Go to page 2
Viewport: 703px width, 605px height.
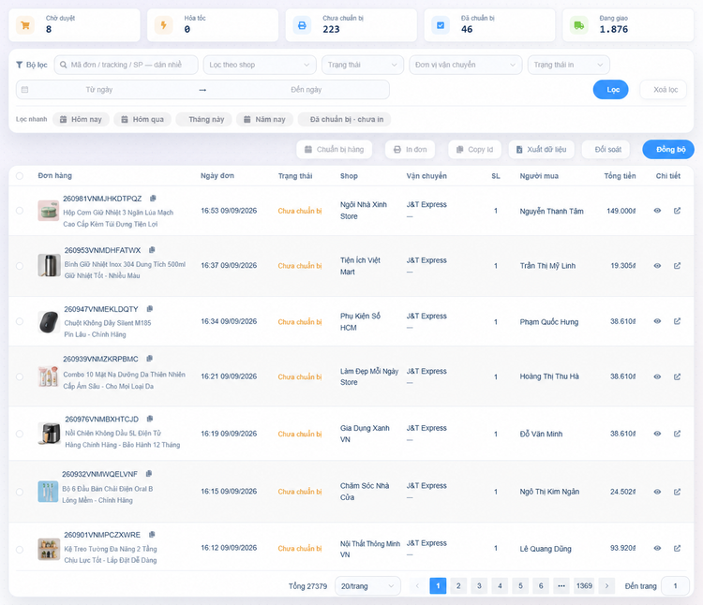coord(458,585)
